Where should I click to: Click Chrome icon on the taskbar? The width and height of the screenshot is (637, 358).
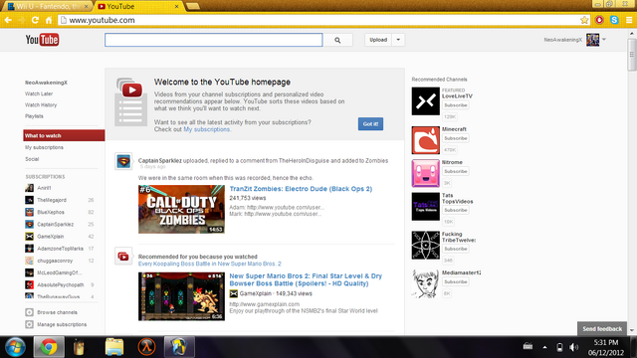(49, 347)
